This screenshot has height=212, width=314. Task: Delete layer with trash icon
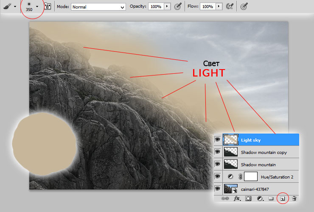pyautogui.click(x=294, y=198)
